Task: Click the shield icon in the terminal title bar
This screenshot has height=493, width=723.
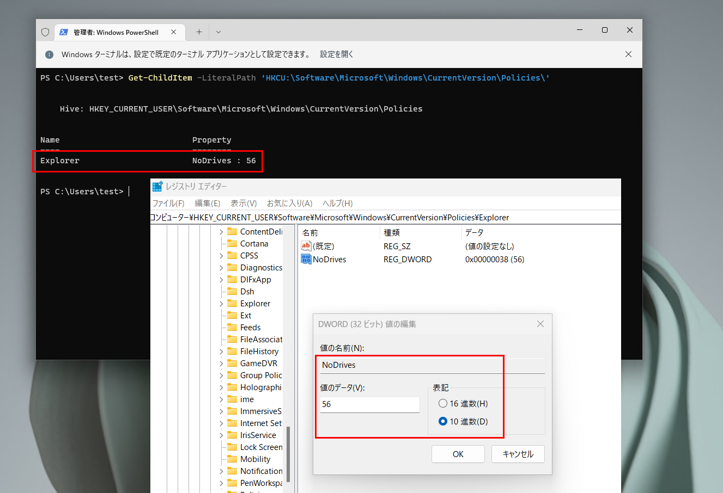Action: (x=45, y=32)
